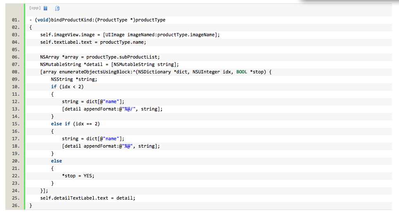Click the line number 05.

(x=16, y=49)
